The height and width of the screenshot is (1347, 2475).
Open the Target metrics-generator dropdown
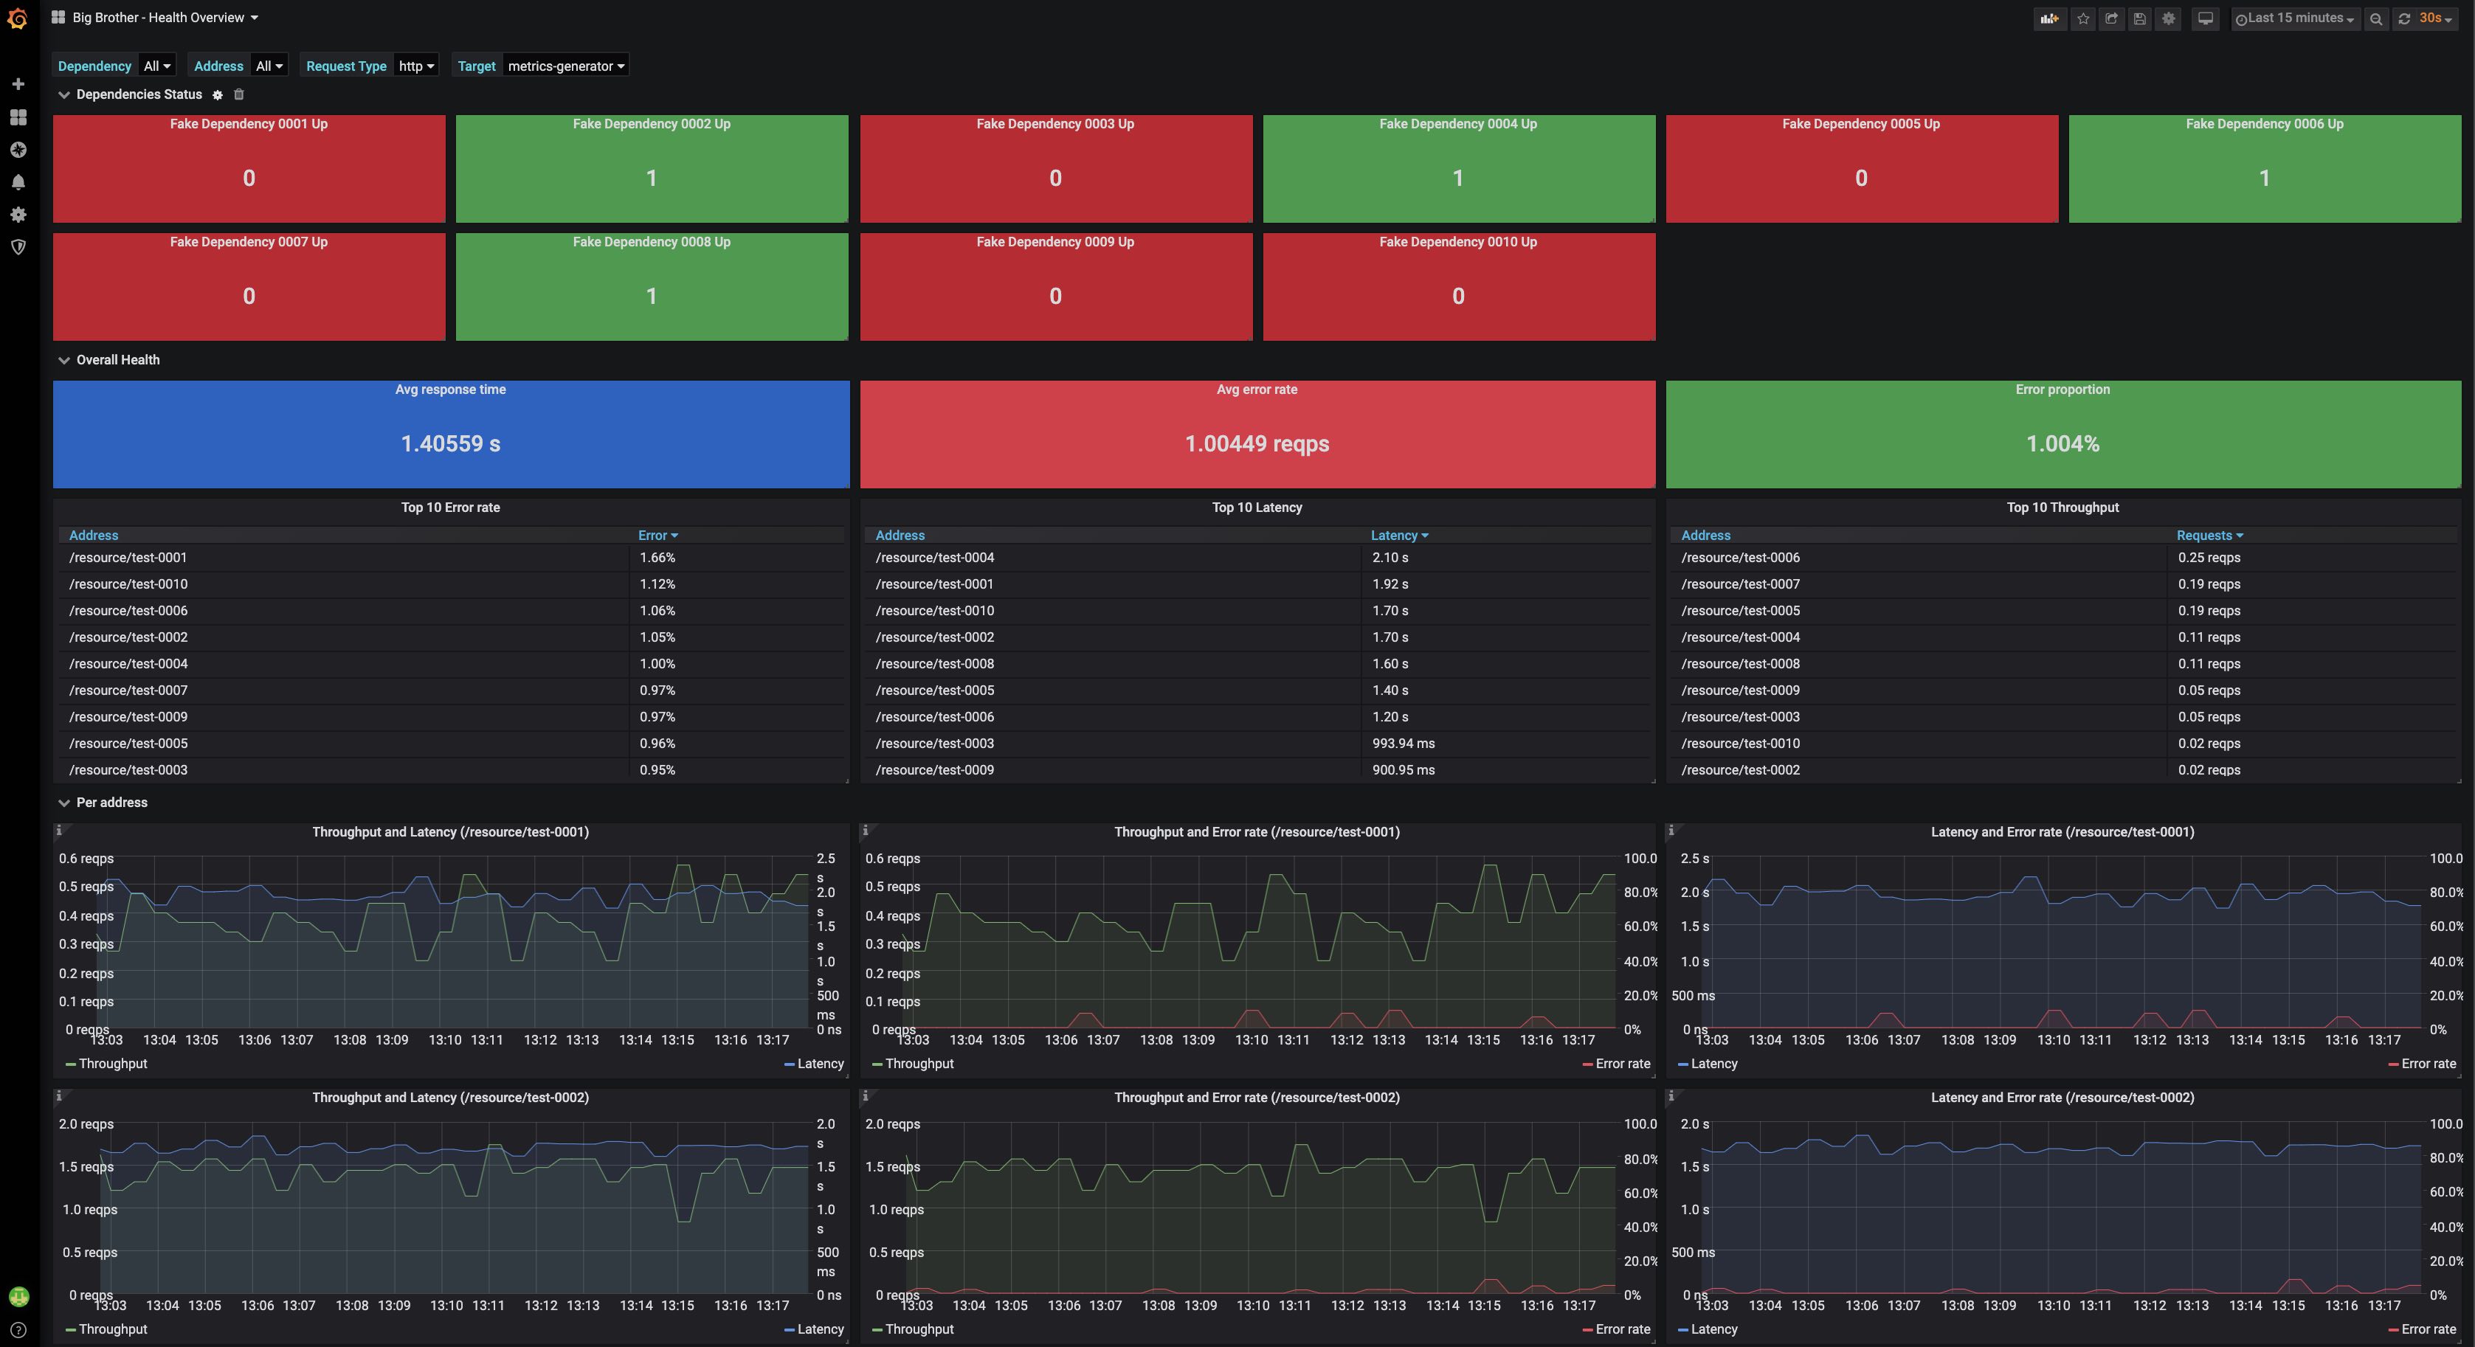565,66
